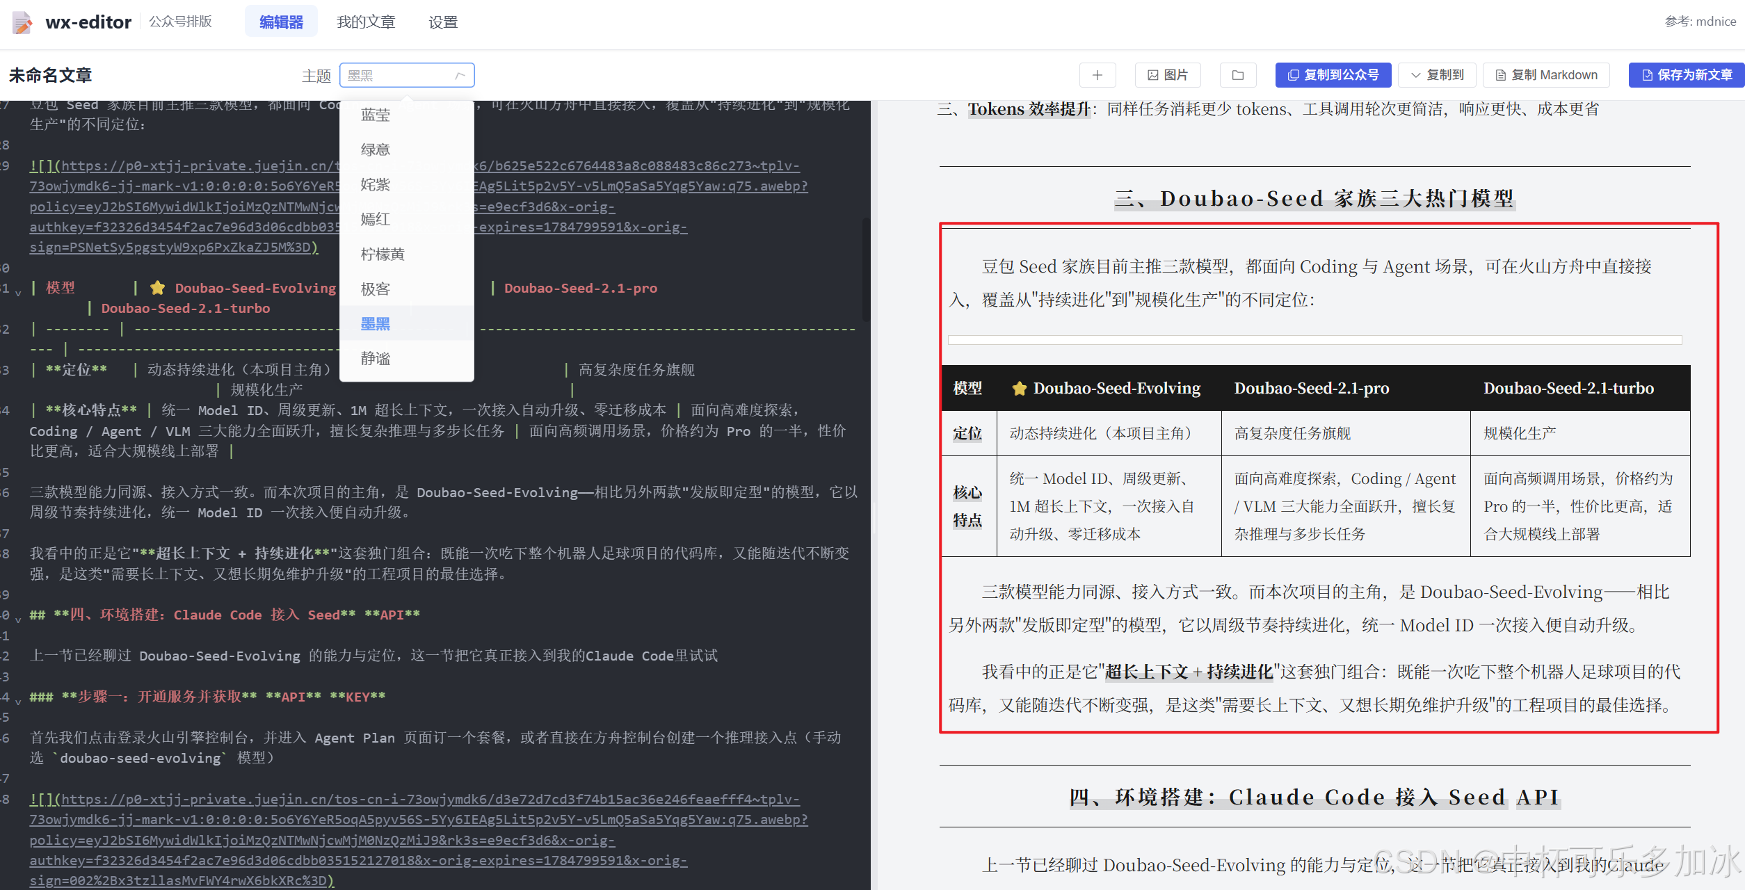Click preview heading 三、Doubao-Seed 家族三大热门模型
Viewport: 1745px width, 890px height.
tap(1314, 199)
